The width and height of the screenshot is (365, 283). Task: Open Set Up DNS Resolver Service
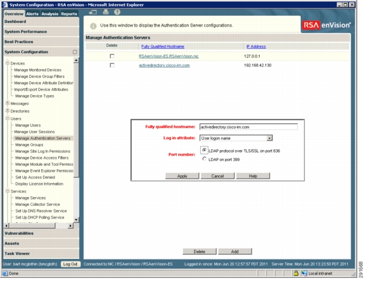[41, 211]
